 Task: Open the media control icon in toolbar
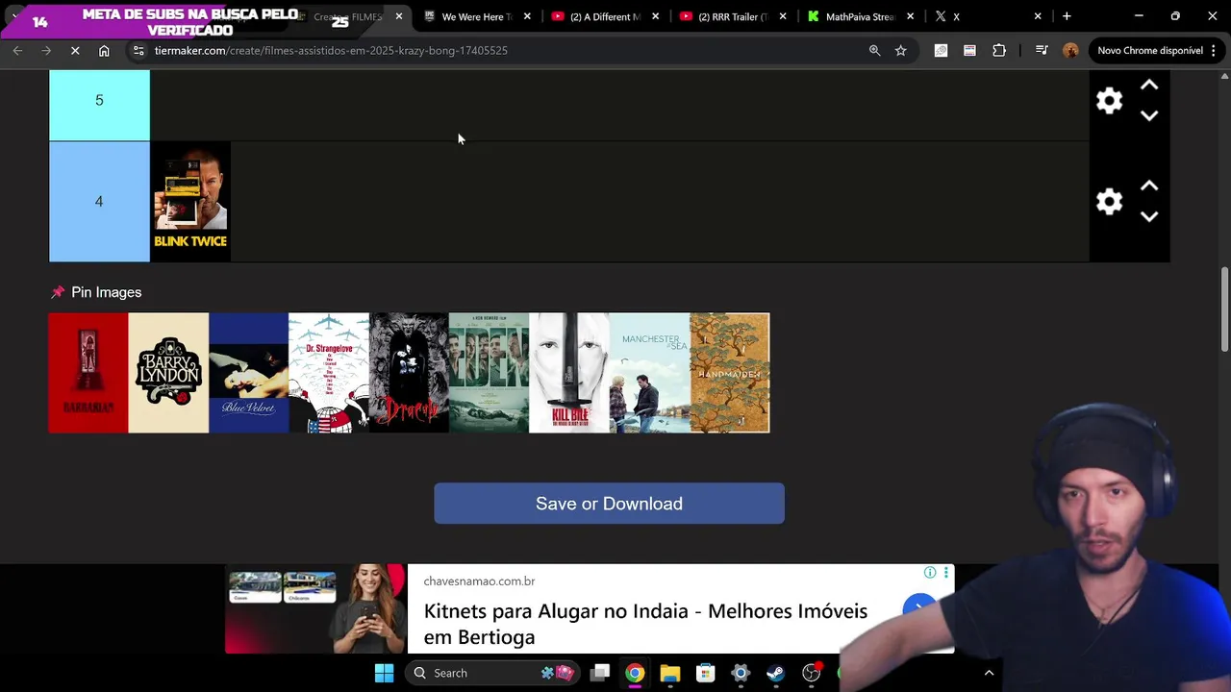(1042, 51)
